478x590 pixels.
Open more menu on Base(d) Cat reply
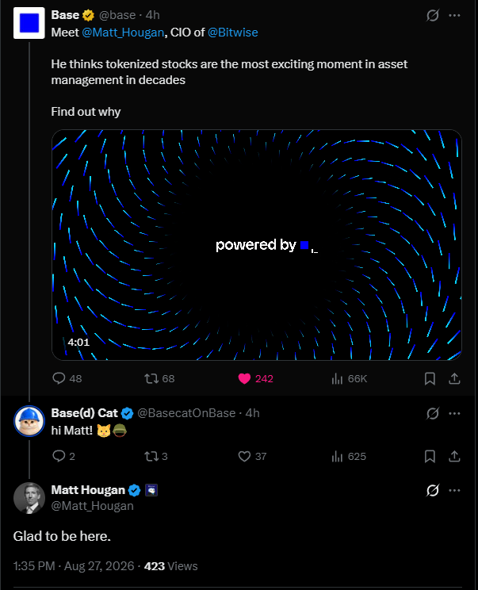(454, 413)
